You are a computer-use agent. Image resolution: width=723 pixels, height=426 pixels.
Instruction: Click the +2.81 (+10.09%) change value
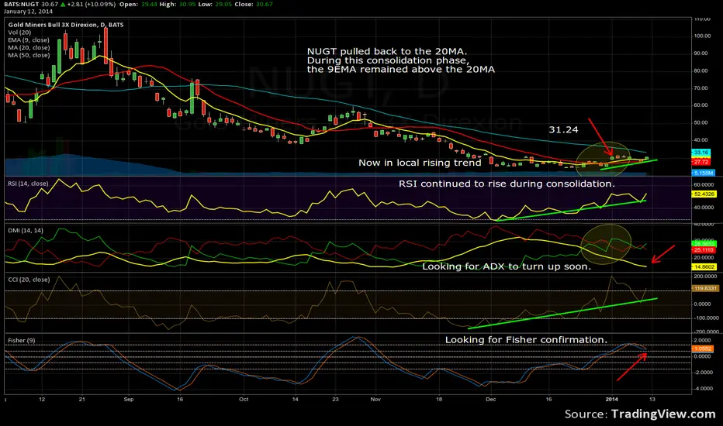click(92, 4)
